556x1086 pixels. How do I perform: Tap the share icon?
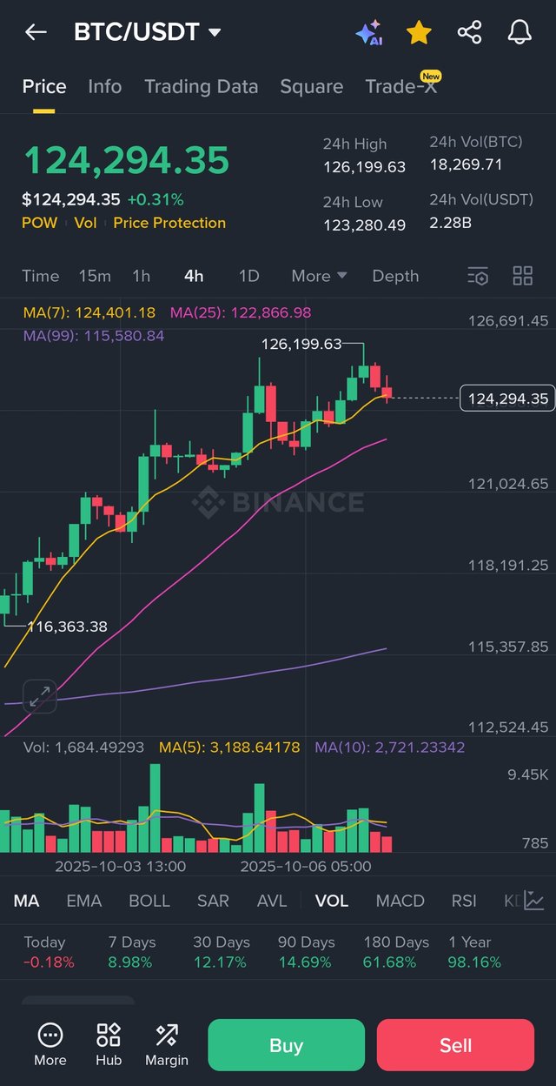click(469, 33)
